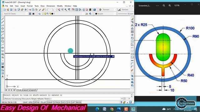
Task: Select the Polygon draw tool
Action: click(x=2, y=28)
